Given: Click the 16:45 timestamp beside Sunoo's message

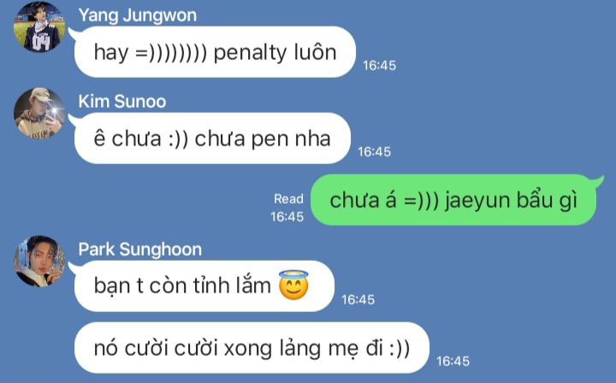Looking at the screenshot, I should [374, 151].
